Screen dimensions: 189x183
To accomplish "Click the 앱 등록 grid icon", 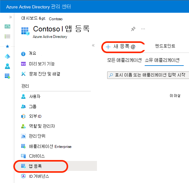I will pyautogui.click(x=23, y=166).
